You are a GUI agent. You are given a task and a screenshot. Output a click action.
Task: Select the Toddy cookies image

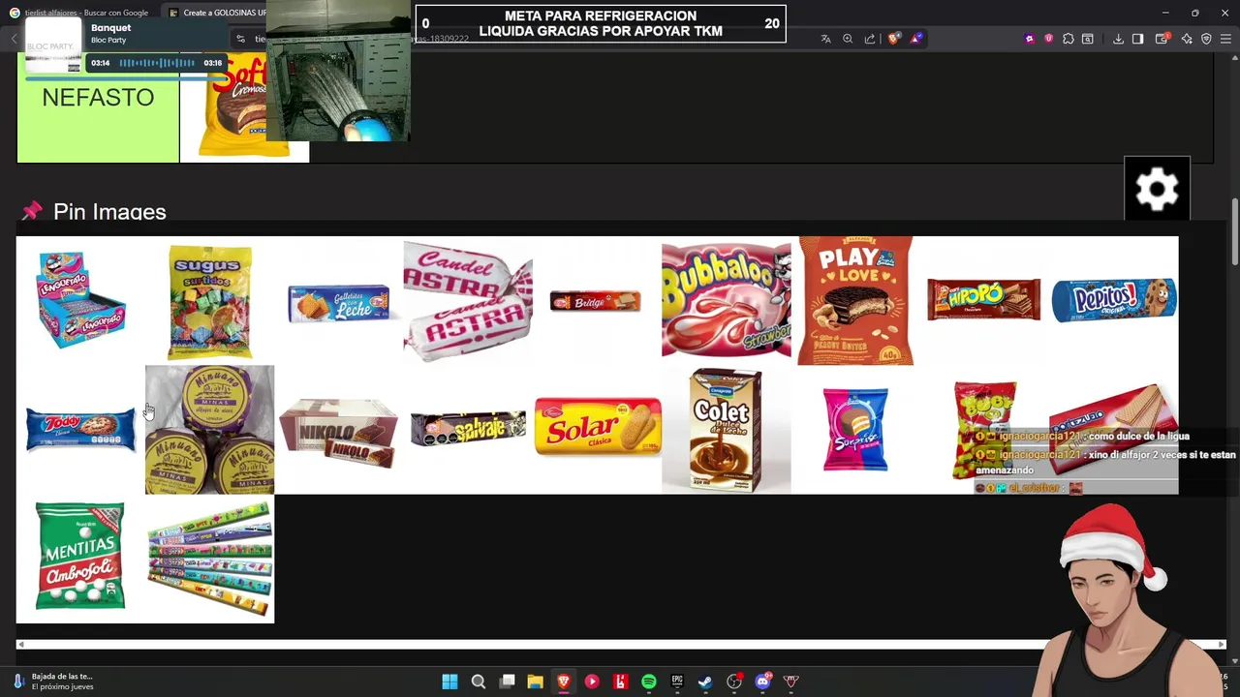(80, 430)
